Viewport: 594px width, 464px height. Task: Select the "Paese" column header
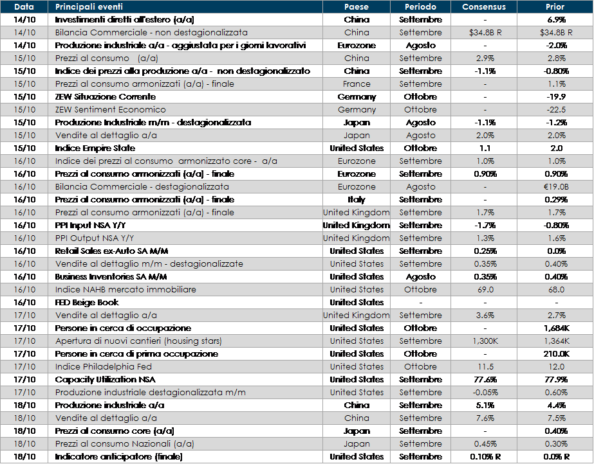coord(357,7)
